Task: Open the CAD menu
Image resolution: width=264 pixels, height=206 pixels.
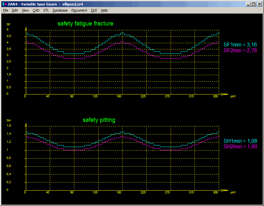Action: [36, 10]
